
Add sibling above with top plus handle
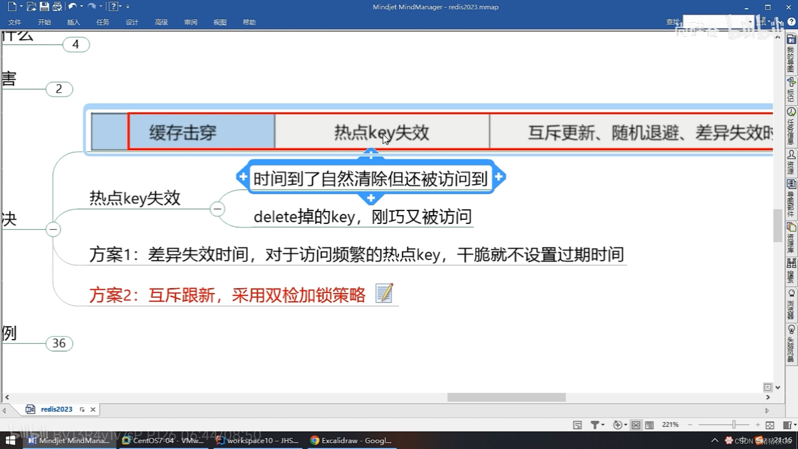371,155
